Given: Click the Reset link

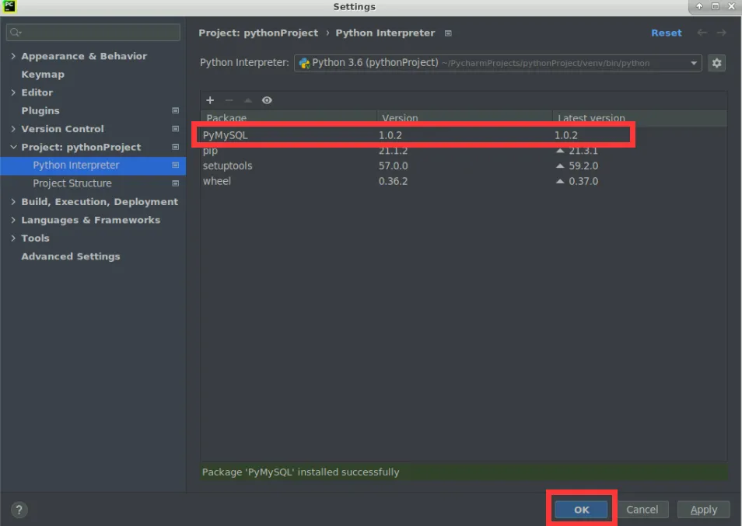Looking at the screenshot, I should pos(667,33).
